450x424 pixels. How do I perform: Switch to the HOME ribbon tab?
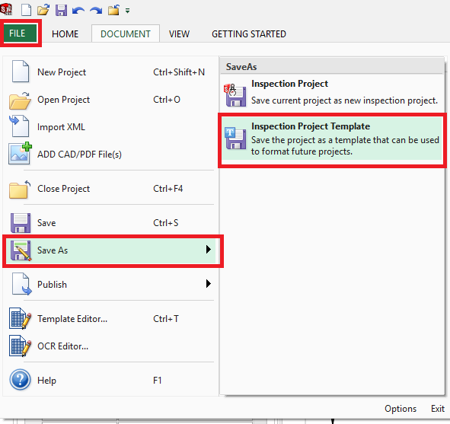[65, 33]
